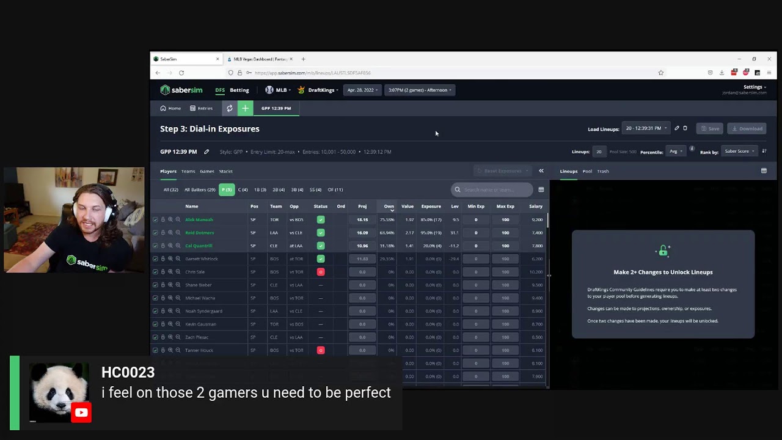Filter players by All Batters (29)
Viewport: 782px width, 440px height.
pyautogui.click(x=200, y=189)
